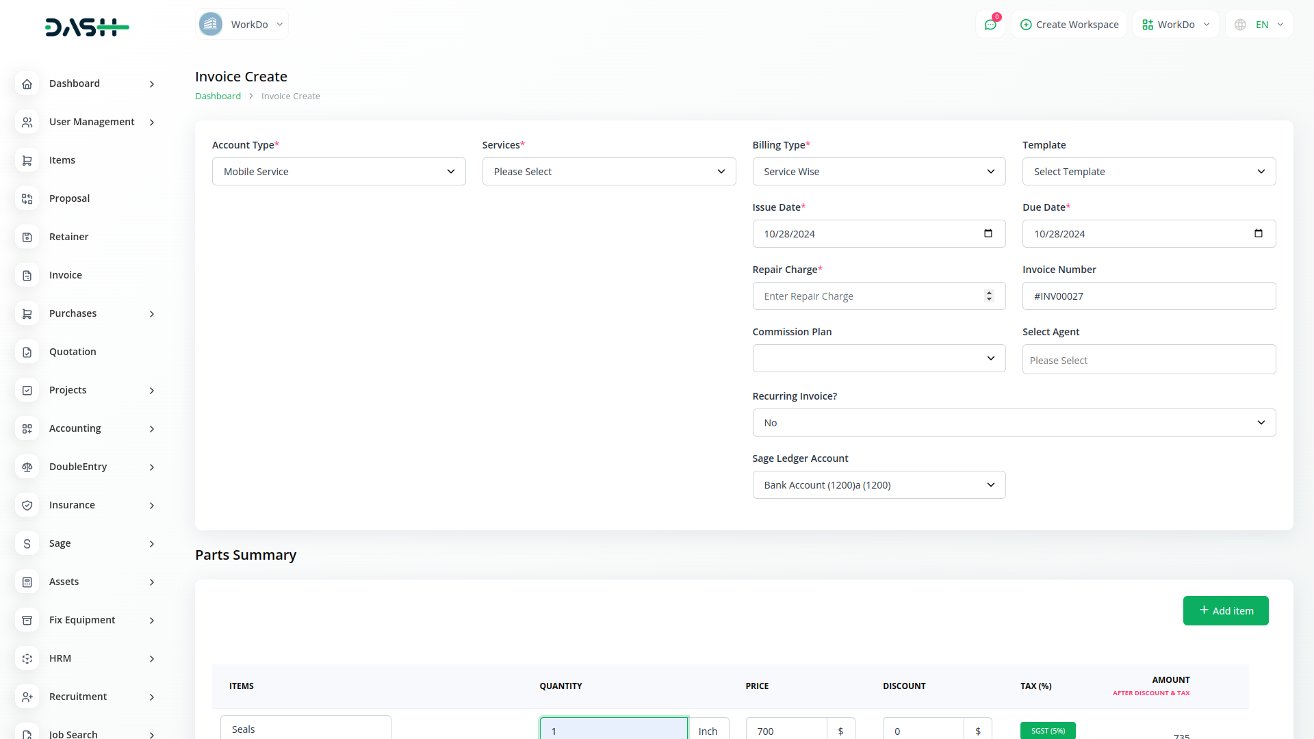Click the Items cart icon

tap(27, 160)
